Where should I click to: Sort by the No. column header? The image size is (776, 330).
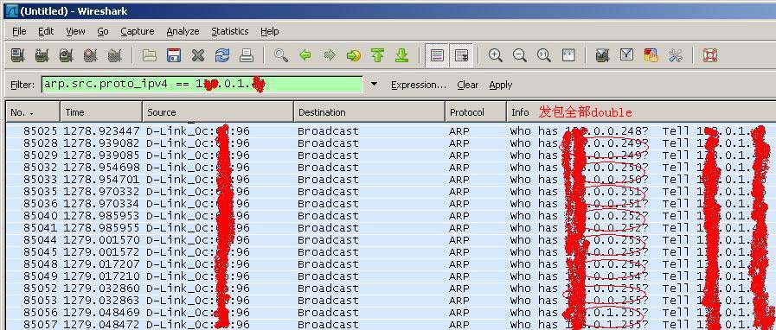click(33, 112)
